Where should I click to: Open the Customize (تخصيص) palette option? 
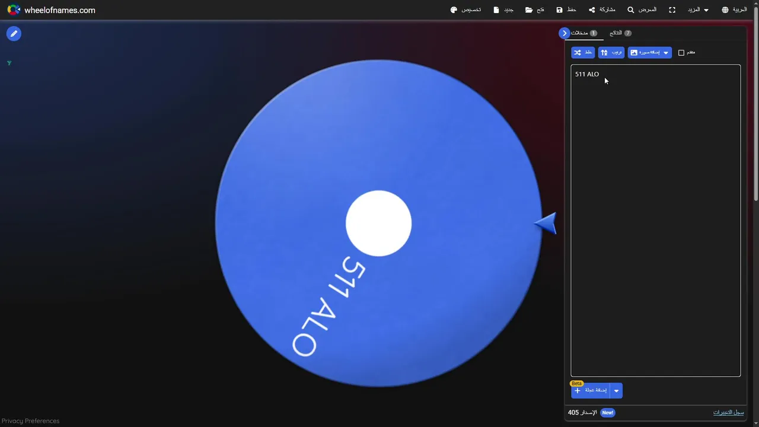(465, 10)
